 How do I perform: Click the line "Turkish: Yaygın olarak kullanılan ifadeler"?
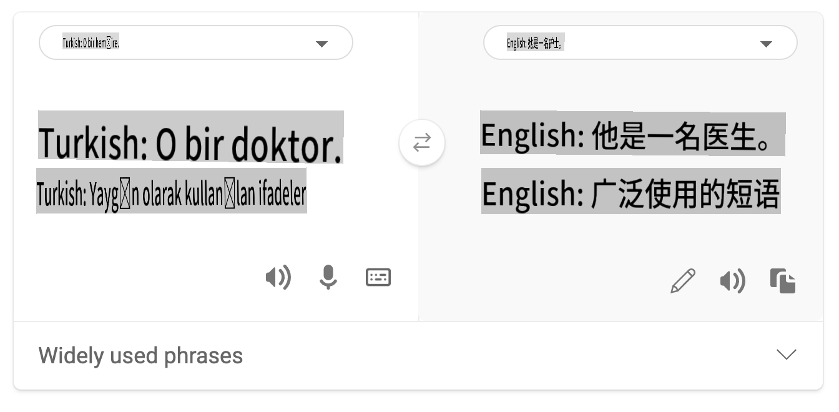pos(172,194)
